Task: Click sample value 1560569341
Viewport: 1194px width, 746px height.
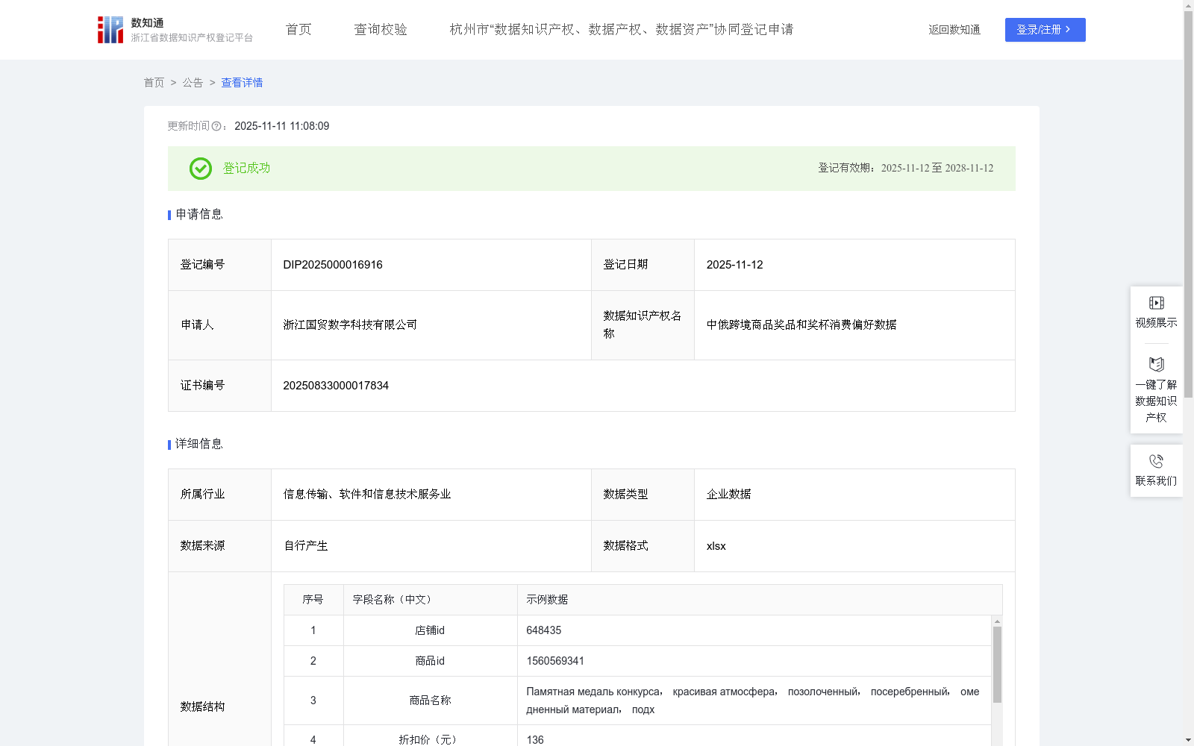Action: tap(555, 661)
